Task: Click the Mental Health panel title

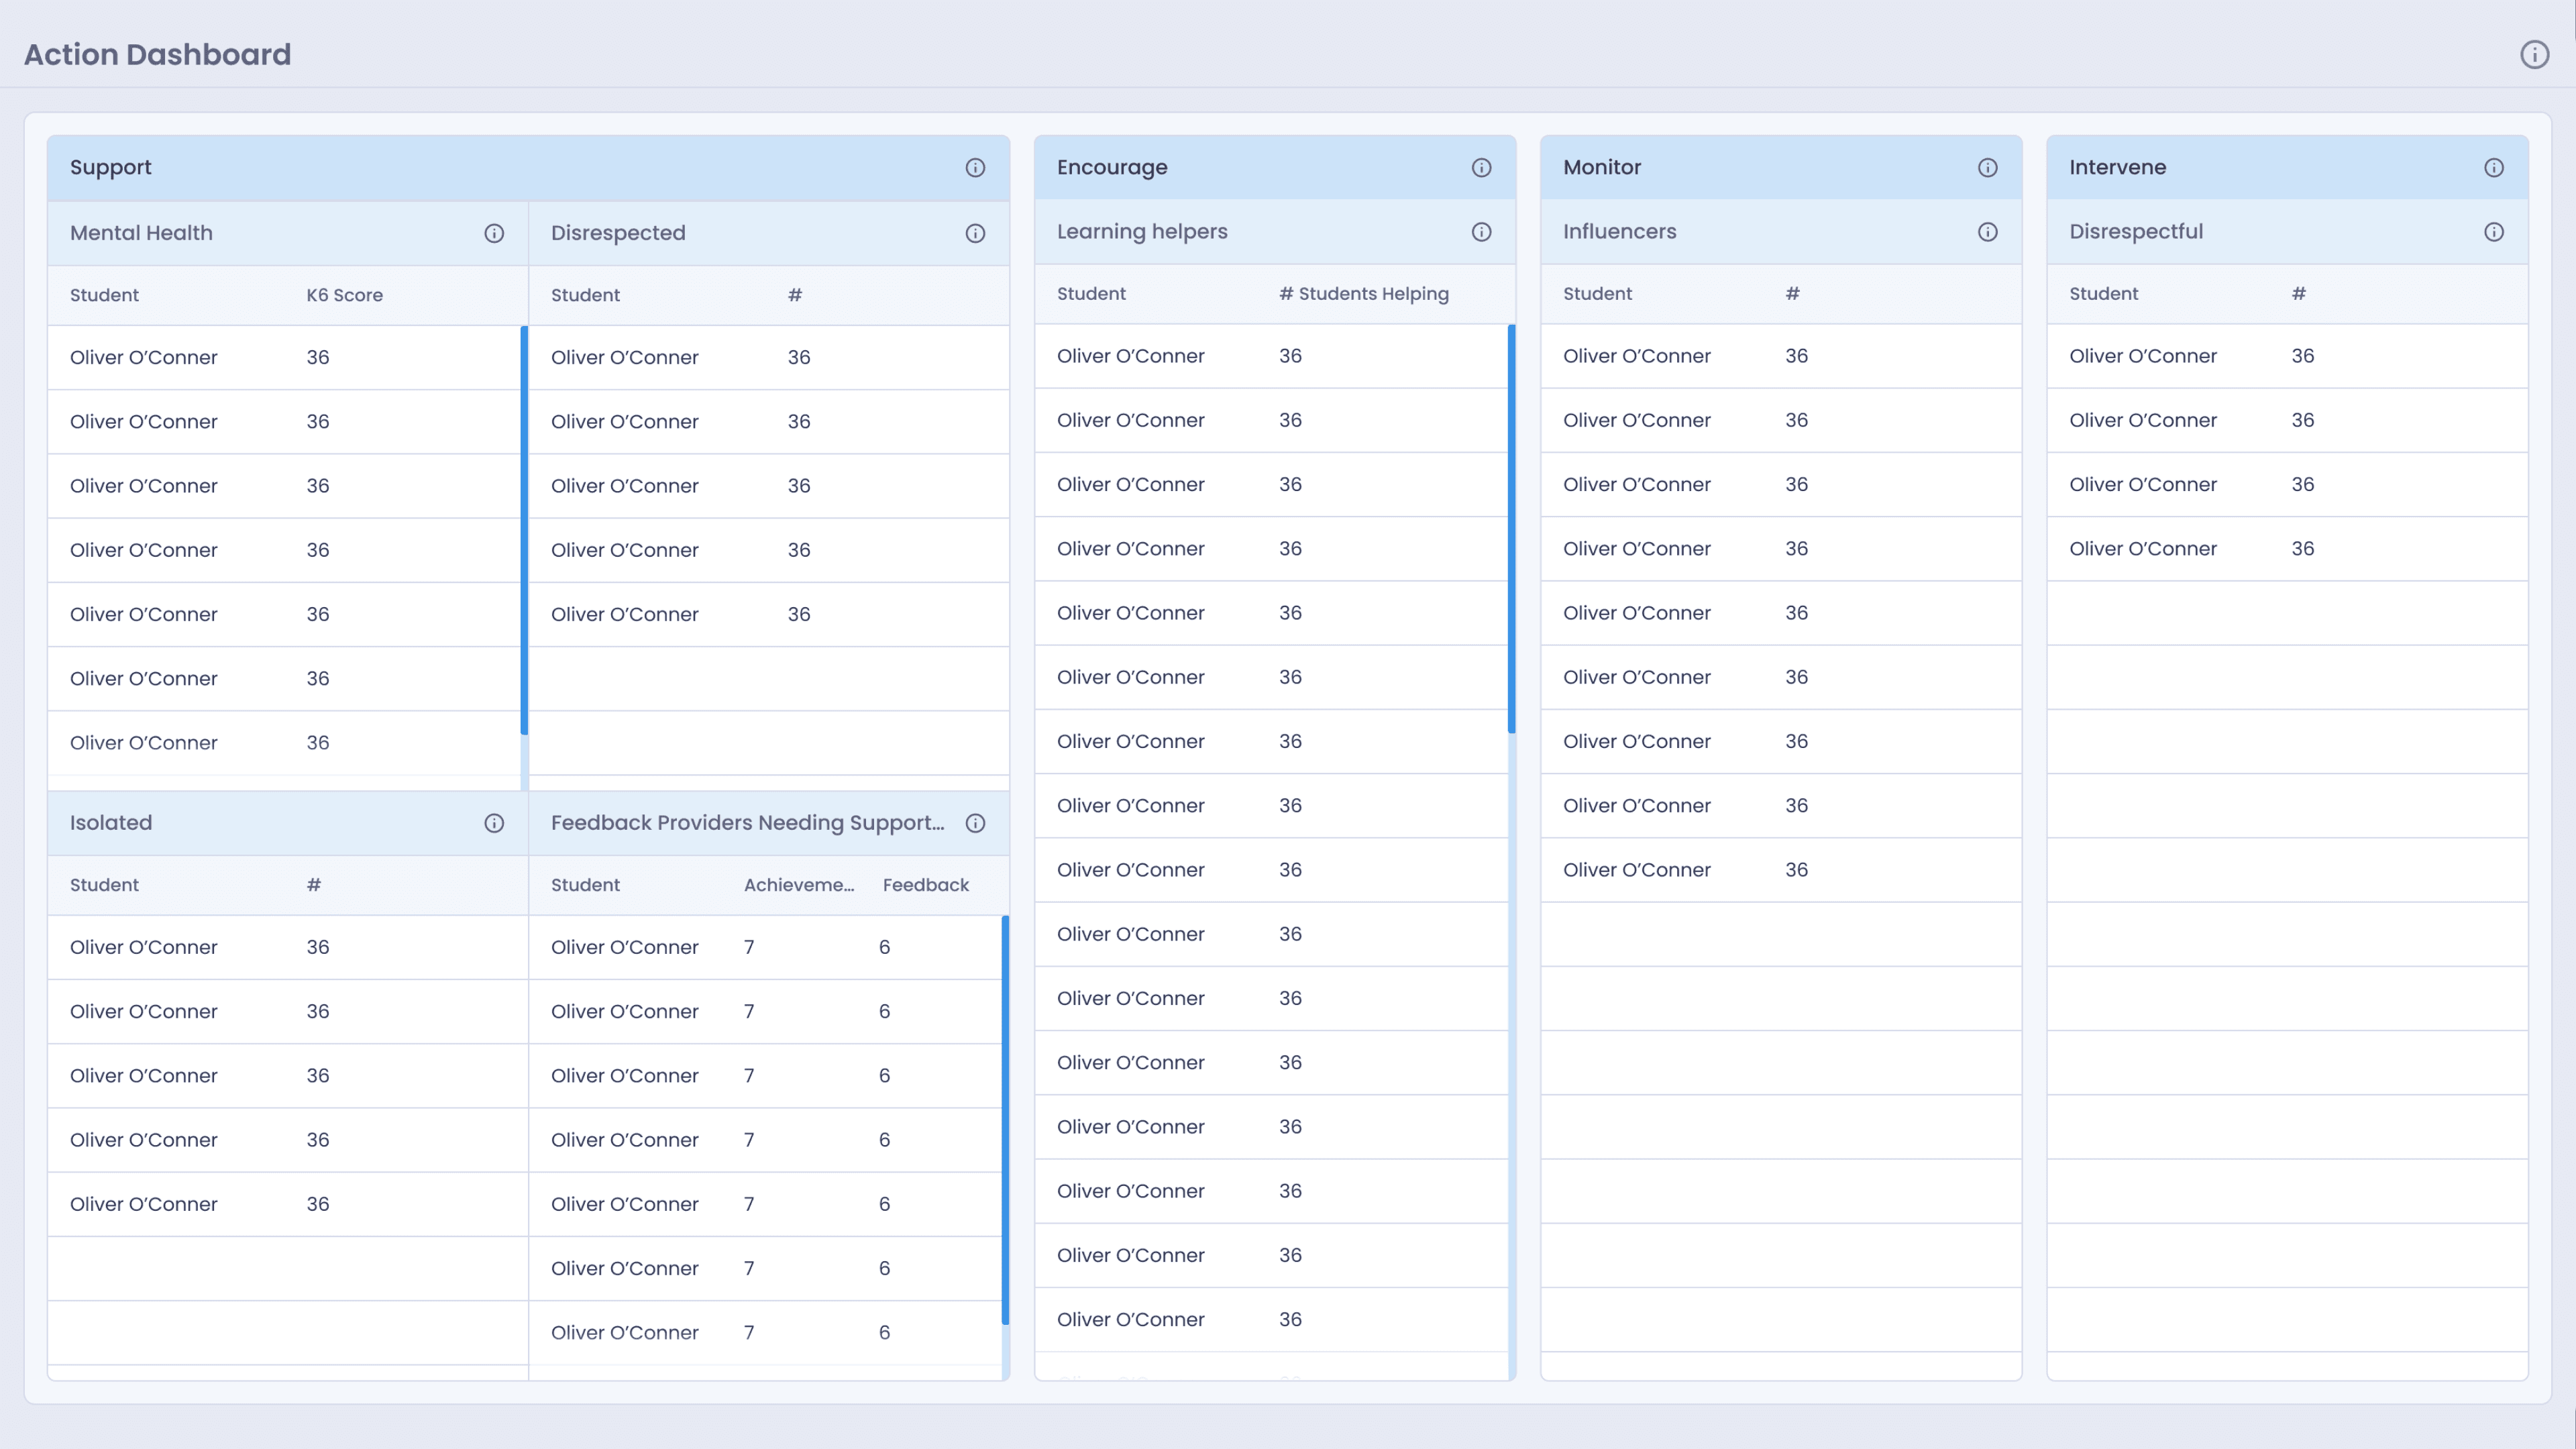Action: 141,233
